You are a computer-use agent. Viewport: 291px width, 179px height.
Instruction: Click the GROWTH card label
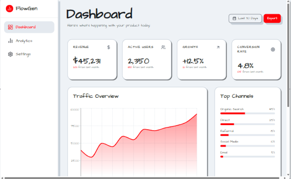pos(190,47)
